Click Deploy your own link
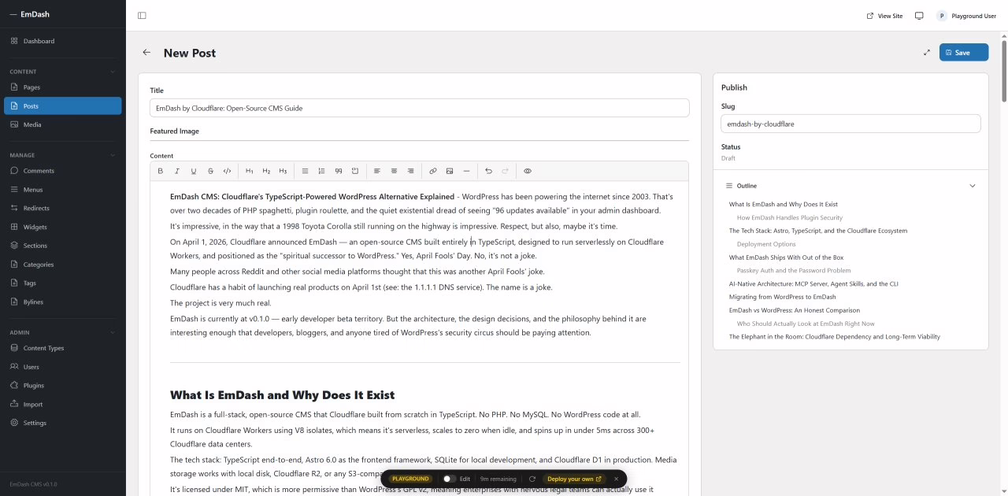 point(574,479)
